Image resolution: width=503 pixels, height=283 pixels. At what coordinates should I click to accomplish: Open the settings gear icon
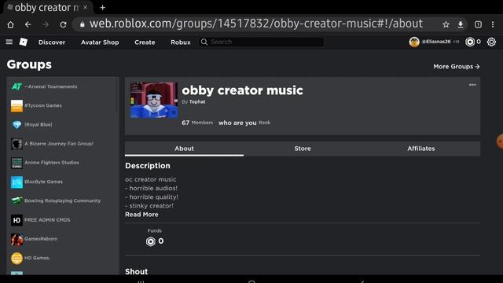click(491, 42)
